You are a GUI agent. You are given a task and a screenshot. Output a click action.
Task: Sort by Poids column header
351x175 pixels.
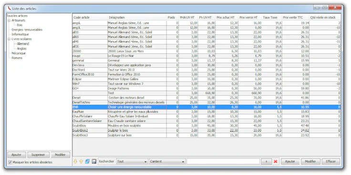click(172, 18)
